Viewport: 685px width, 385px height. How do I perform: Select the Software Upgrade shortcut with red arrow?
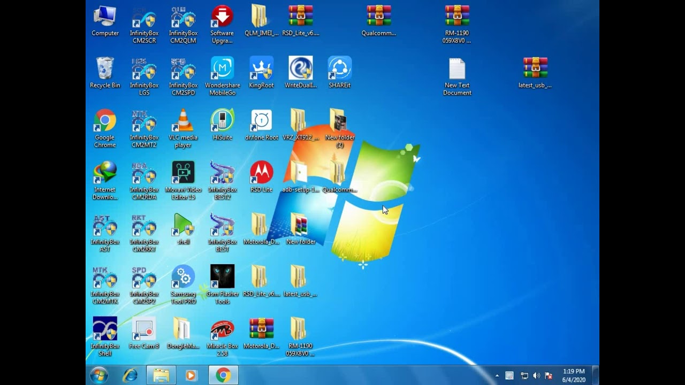coord(222,25)
